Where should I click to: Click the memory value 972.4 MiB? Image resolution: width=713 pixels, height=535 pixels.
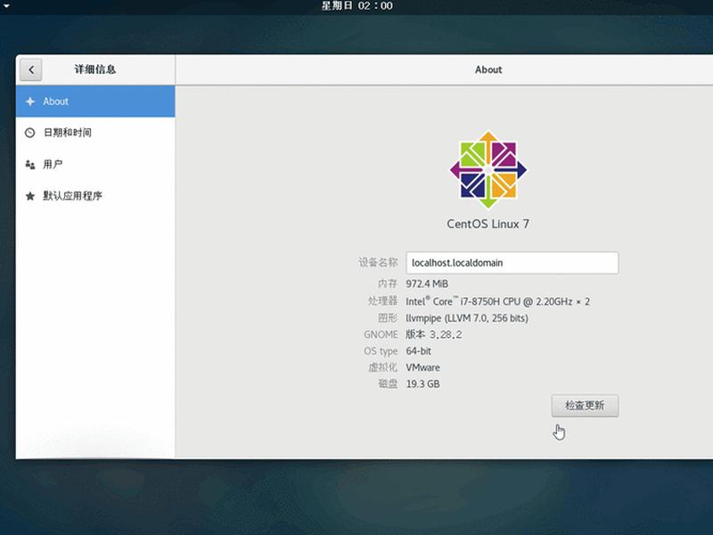click(x=427, y=284)
